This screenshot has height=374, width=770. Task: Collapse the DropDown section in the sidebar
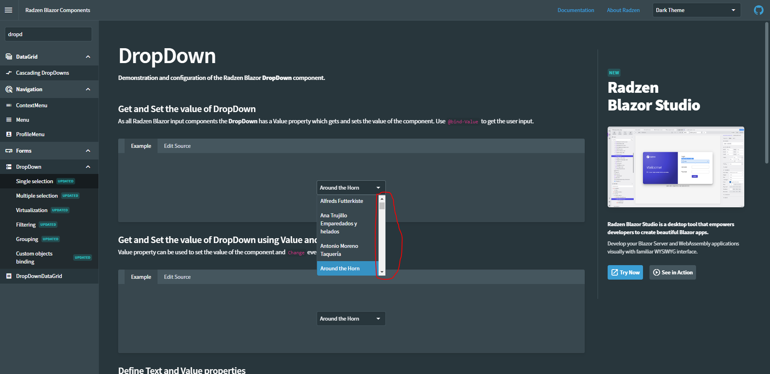coord(88,167)
